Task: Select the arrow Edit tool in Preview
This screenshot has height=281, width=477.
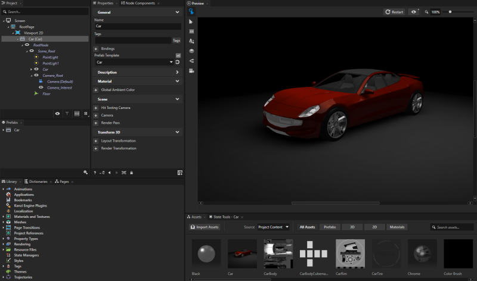Action: [x=191, y=21]
